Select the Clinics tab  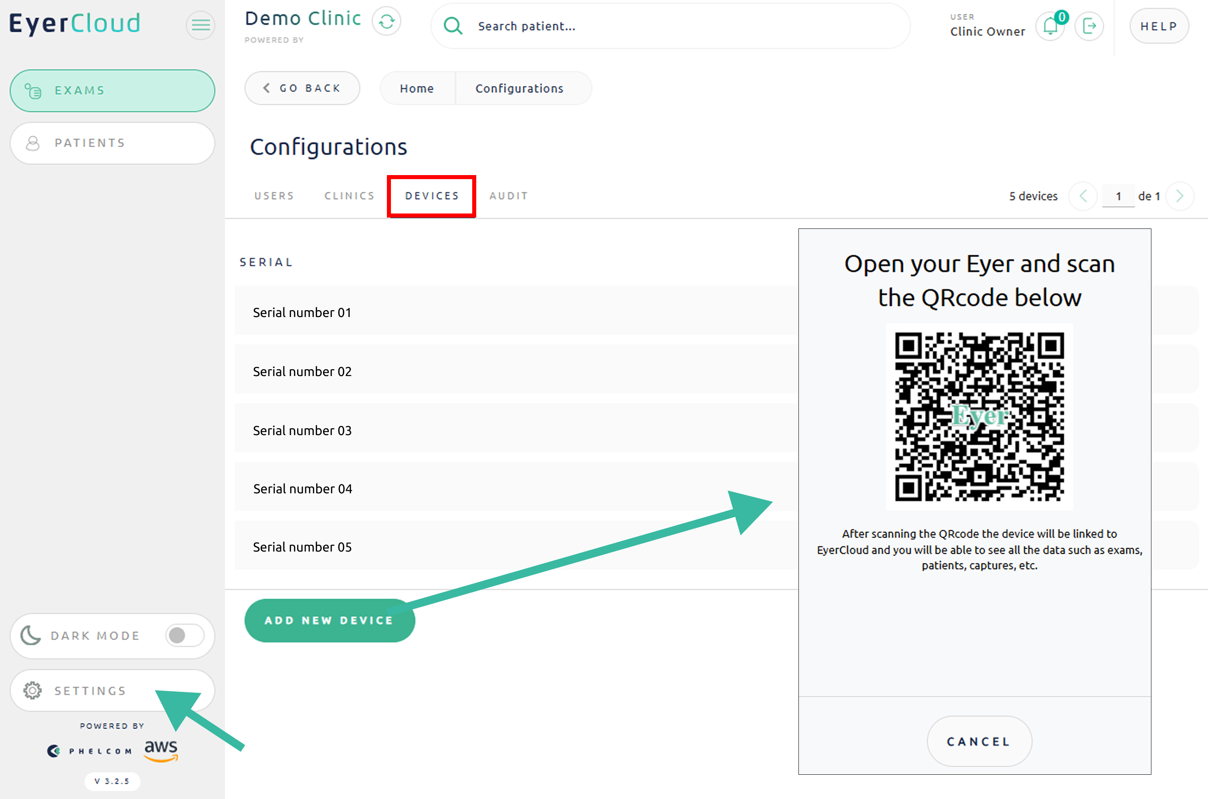(350, 196)
